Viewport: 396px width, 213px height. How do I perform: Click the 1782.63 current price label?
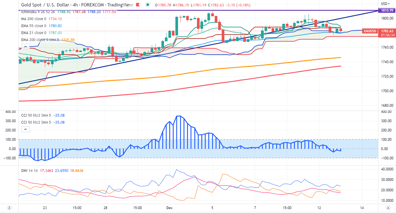(387, 31)
